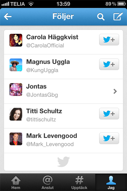Open the Upptäck hashtag tab
Image resolution: width=127 pixels, height=191 pixels.
coord(79,182)
